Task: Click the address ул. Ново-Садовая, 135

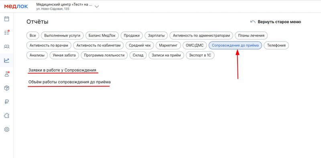Action: [53, 9]
